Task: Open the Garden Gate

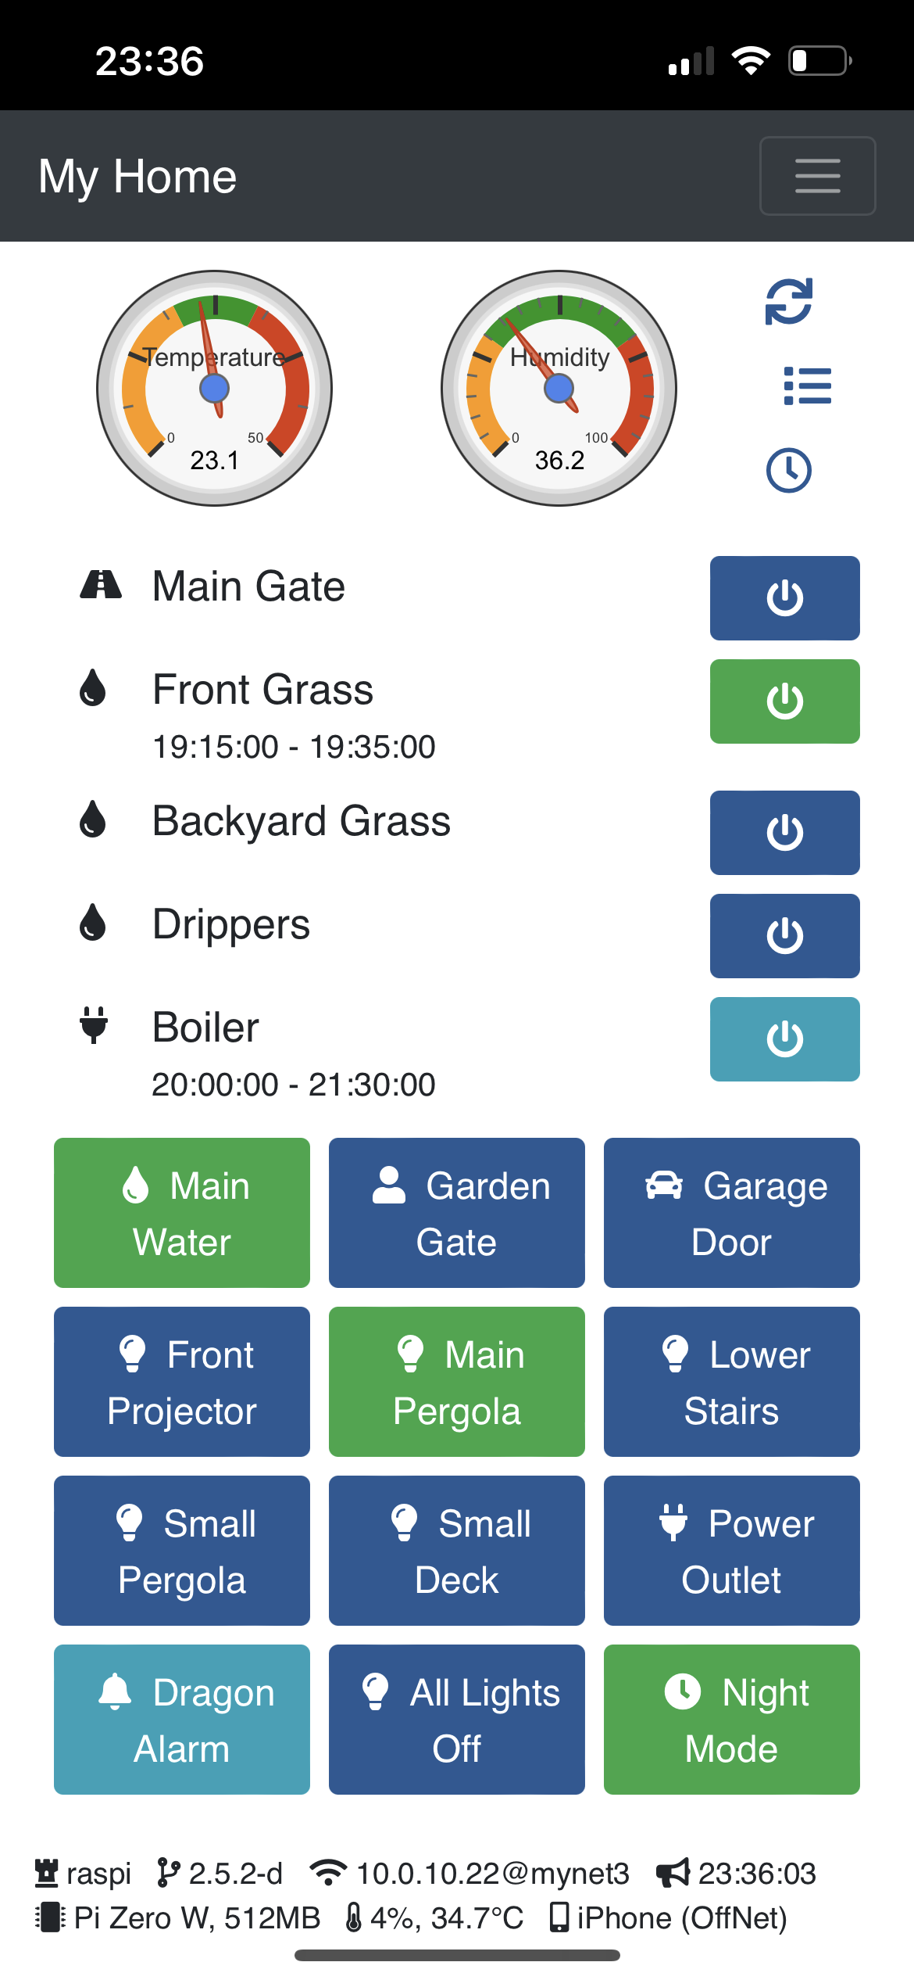Action: tap(456, 1213)
